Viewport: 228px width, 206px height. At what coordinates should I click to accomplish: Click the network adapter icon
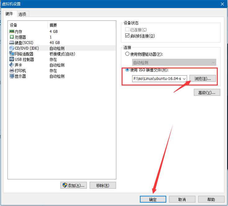click(12, 54)
